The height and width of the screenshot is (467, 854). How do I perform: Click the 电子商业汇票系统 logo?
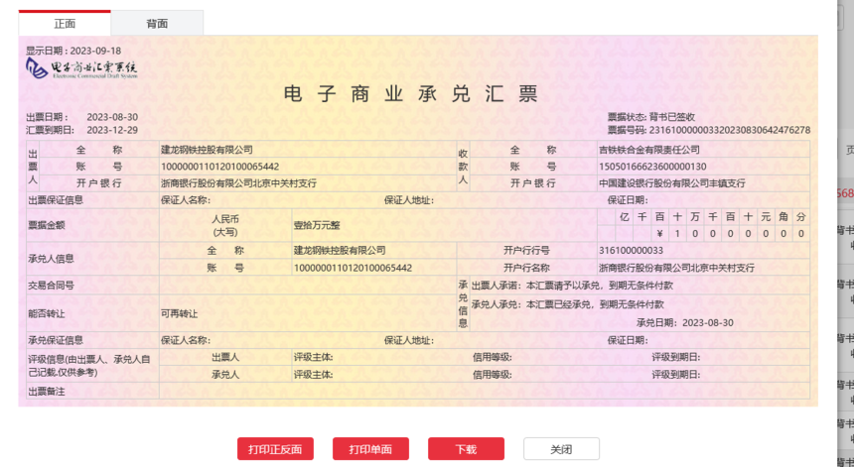(81, 69)
